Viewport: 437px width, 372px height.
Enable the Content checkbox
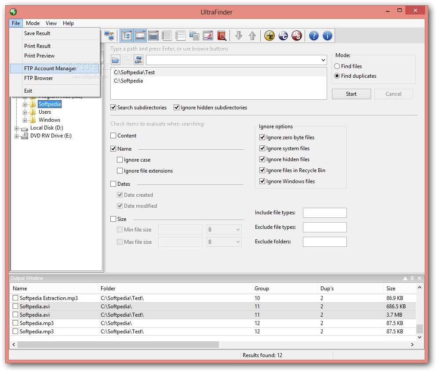(x=113, y=136)
